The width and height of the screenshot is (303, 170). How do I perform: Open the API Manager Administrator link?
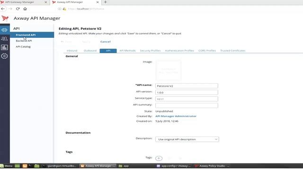point(176,116)
